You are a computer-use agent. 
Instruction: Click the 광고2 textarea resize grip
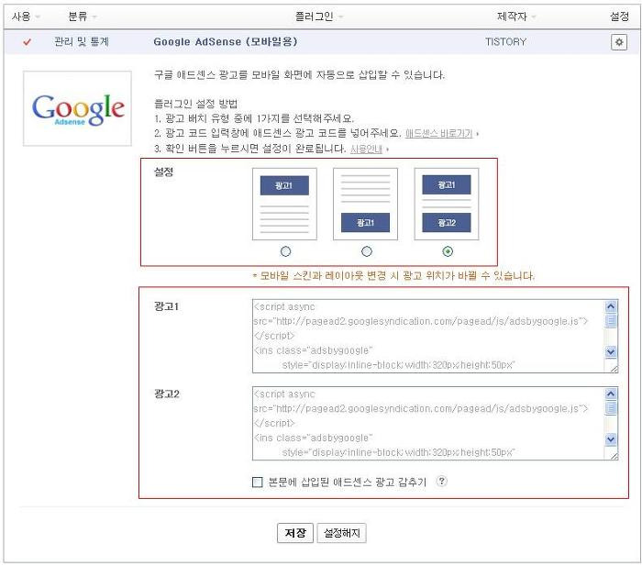[x=614, y=455]
